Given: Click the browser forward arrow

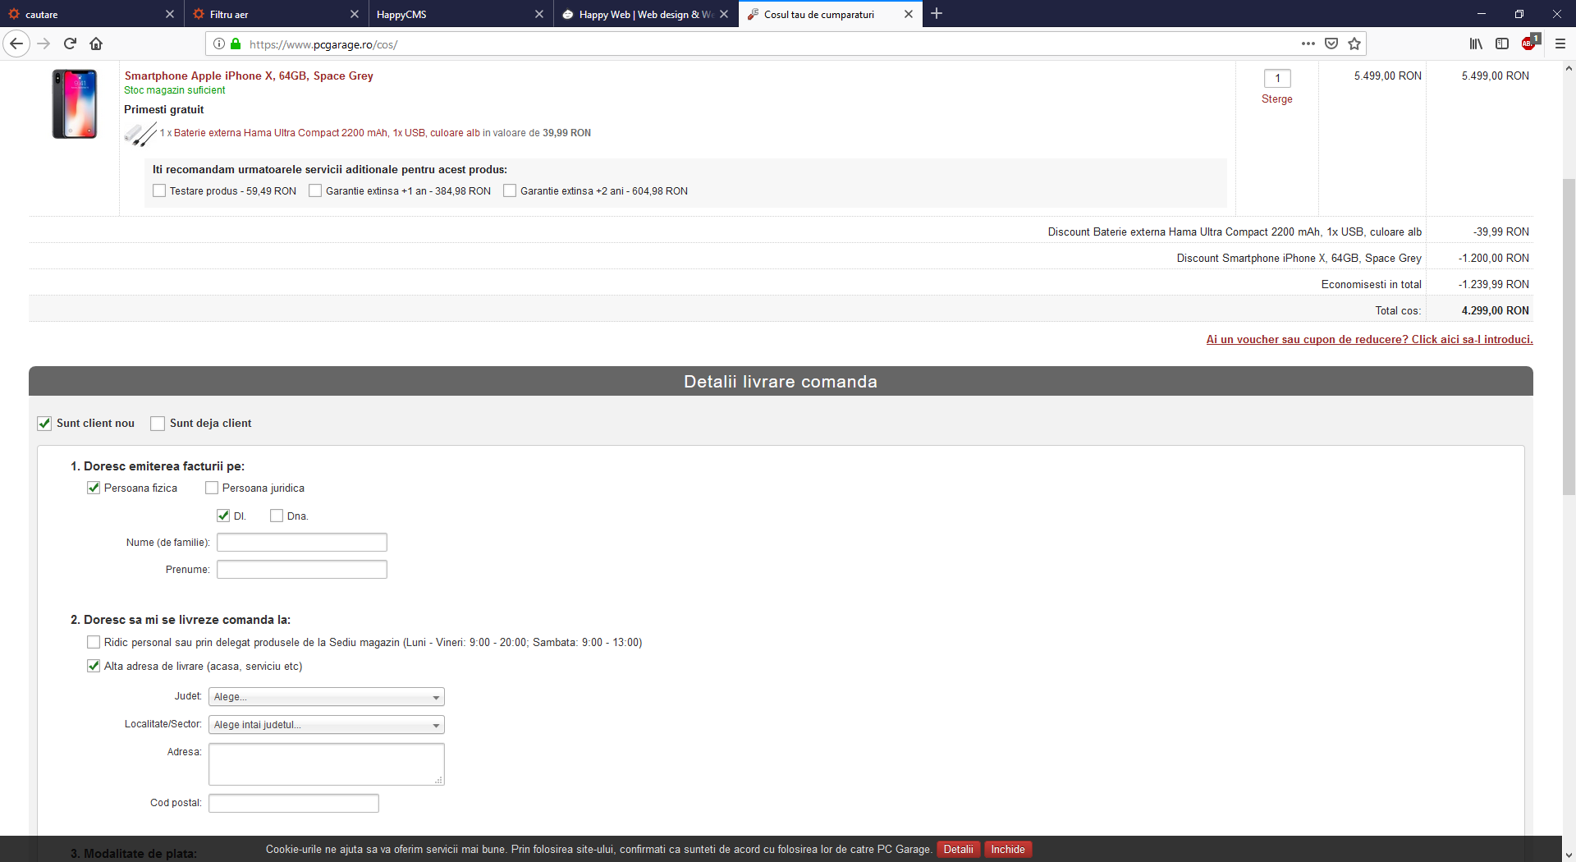Looking at the screenshot, I should [44, 44].
